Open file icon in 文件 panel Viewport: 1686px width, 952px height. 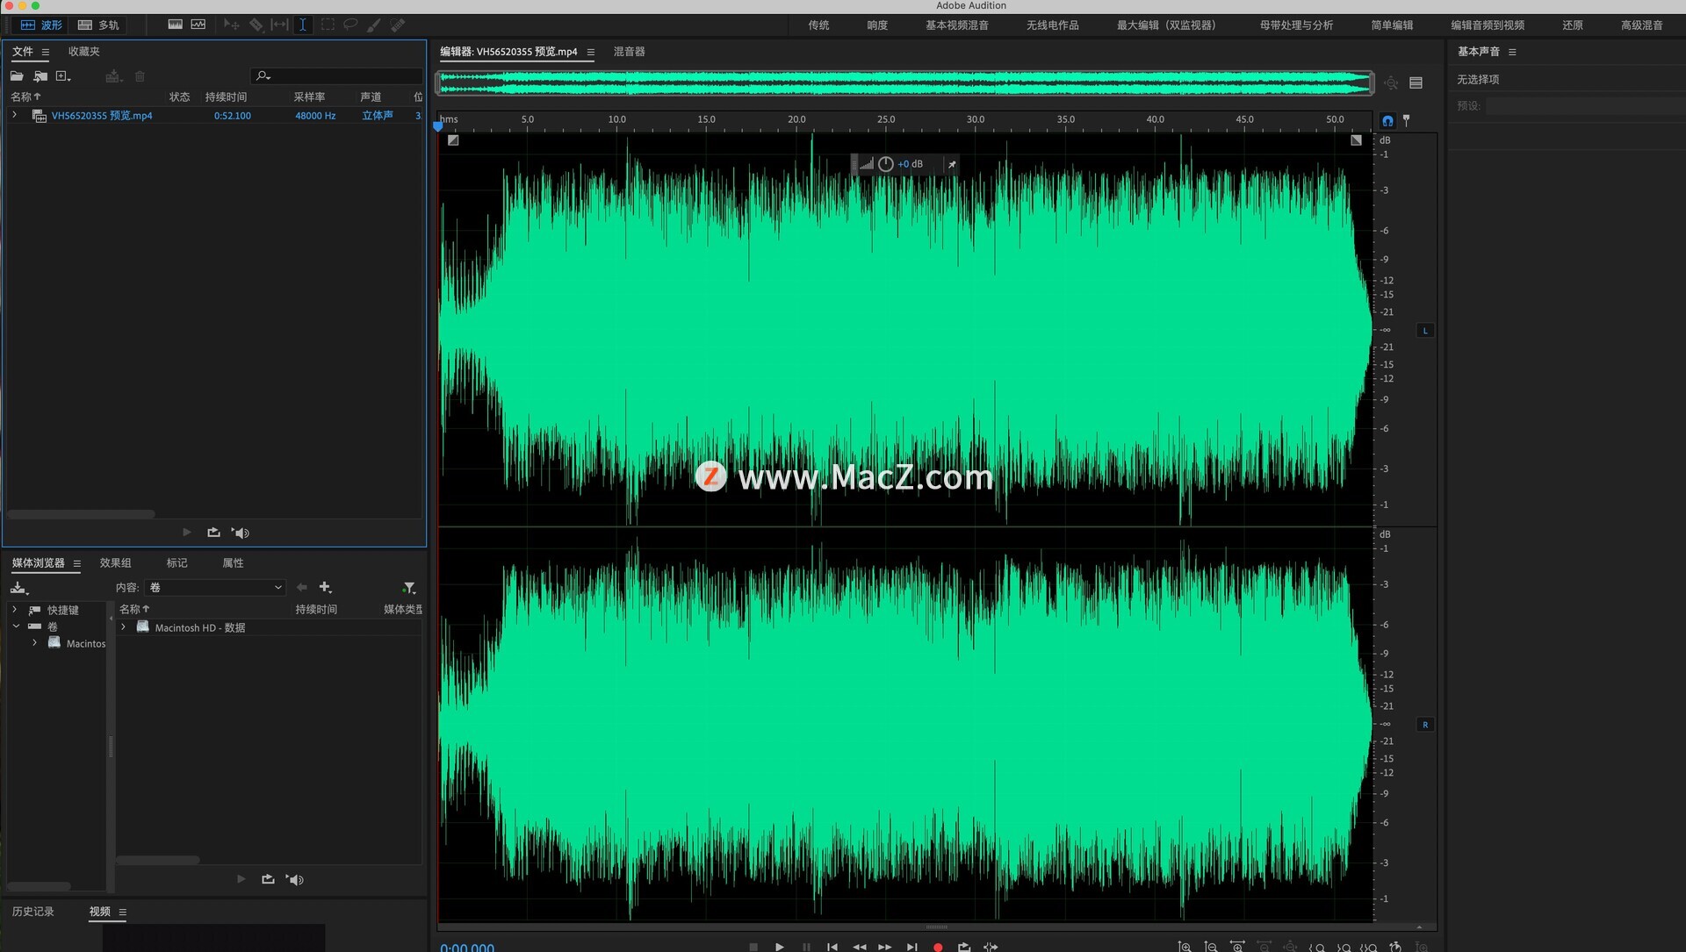pos(17,76)
